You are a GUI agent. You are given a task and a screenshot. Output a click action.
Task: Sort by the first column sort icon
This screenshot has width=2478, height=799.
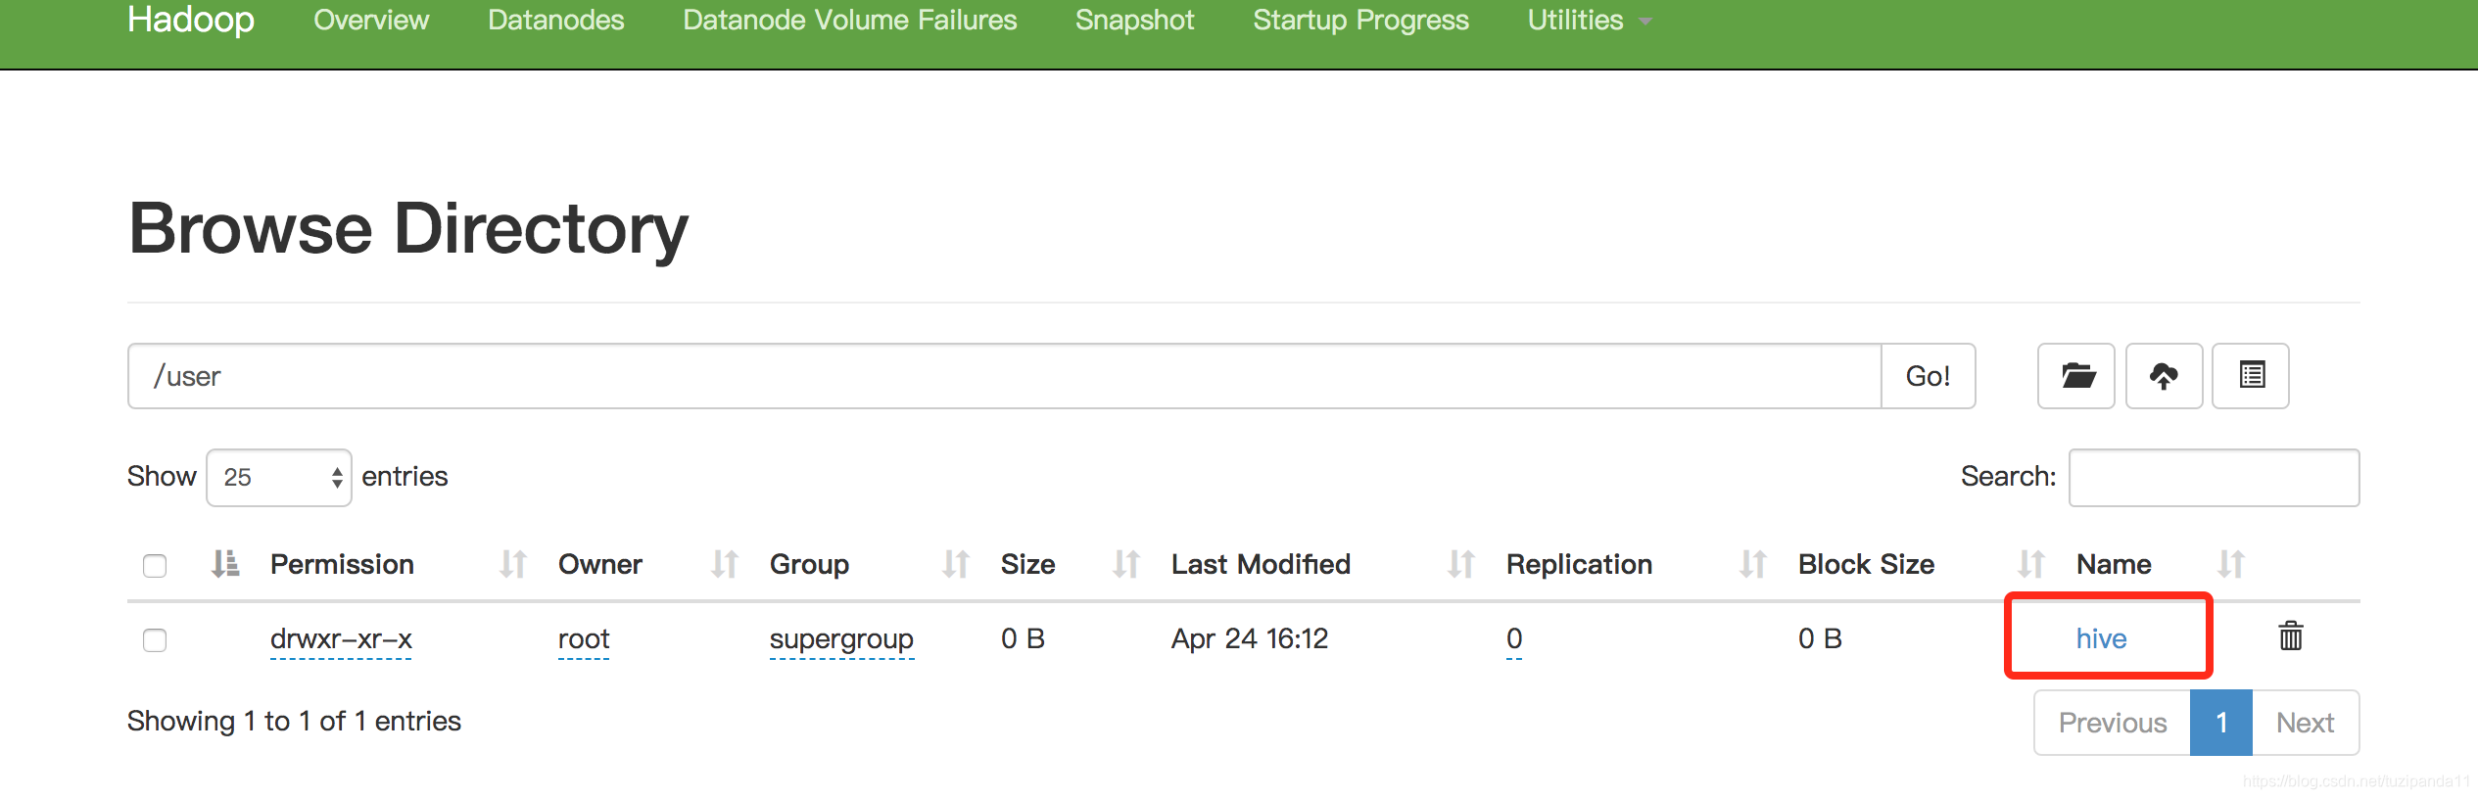tap(225, 564)
